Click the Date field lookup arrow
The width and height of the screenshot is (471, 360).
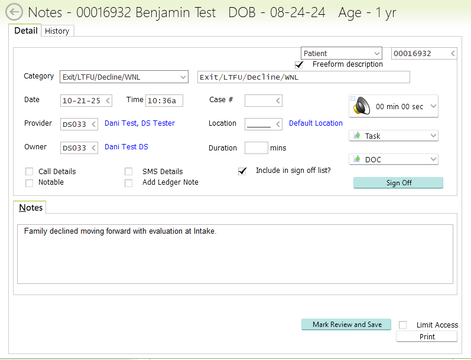coord(108,101)
